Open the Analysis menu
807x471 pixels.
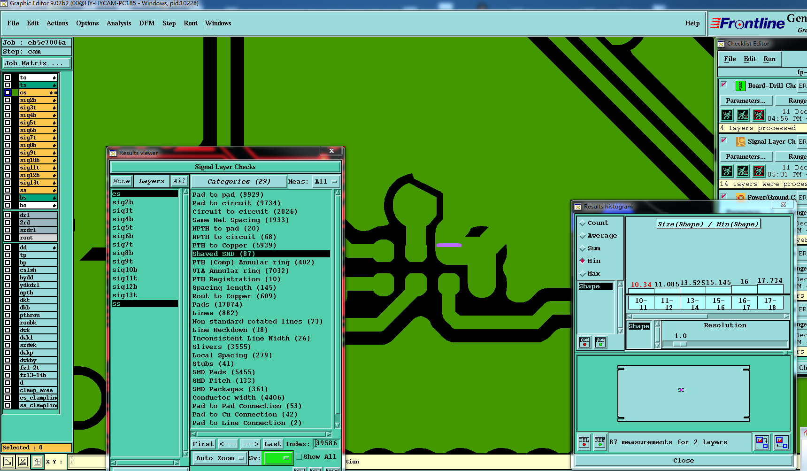[x=119, y=23]
